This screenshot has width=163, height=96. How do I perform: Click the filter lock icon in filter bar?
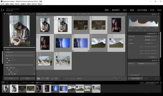coord(126,14)
